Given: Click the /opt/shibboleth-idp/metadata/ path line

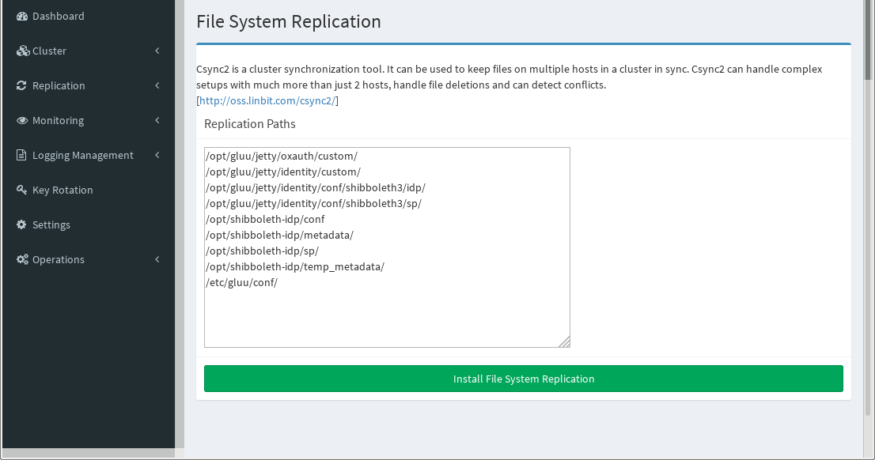Looking at the screenshot, I should (279, 236).
